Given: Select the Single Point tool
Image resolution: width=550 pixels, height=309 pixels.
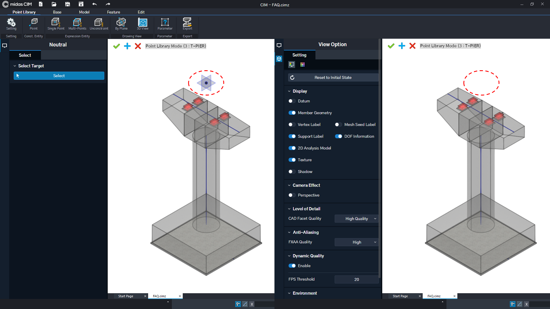Looking at the screenshot, I should [x=56, y=24].
